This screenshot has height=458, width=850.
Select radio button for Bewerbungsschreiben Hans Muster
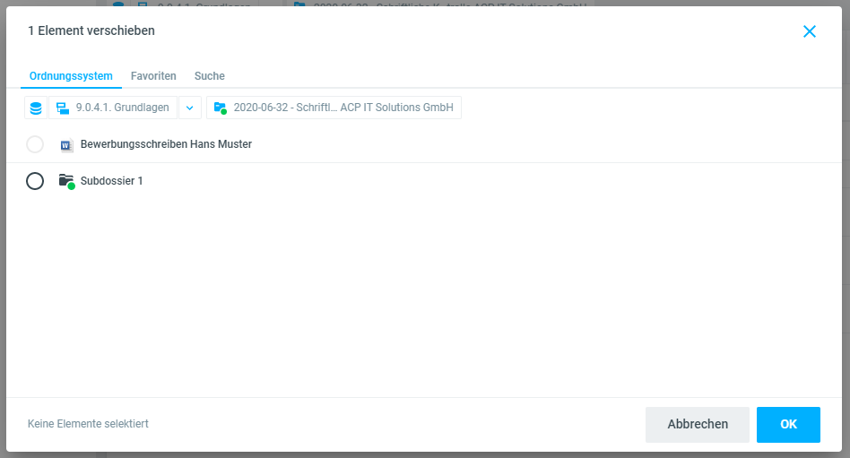click(35, 144)
